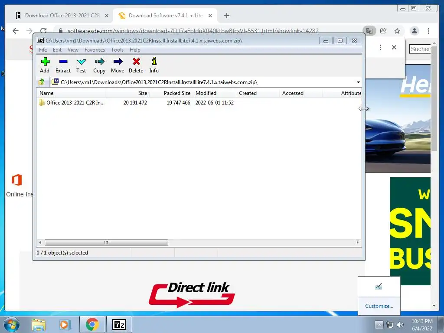The image size is (444, 333).
Task: Show hidden tray icons arrow
Action: tap(379, 324)
